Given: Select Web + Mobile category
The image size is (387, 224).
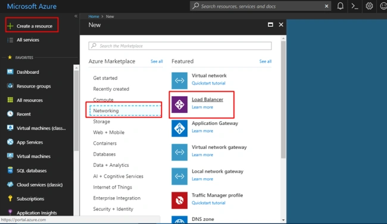Looking at the screenshot, I should (108, 132).
